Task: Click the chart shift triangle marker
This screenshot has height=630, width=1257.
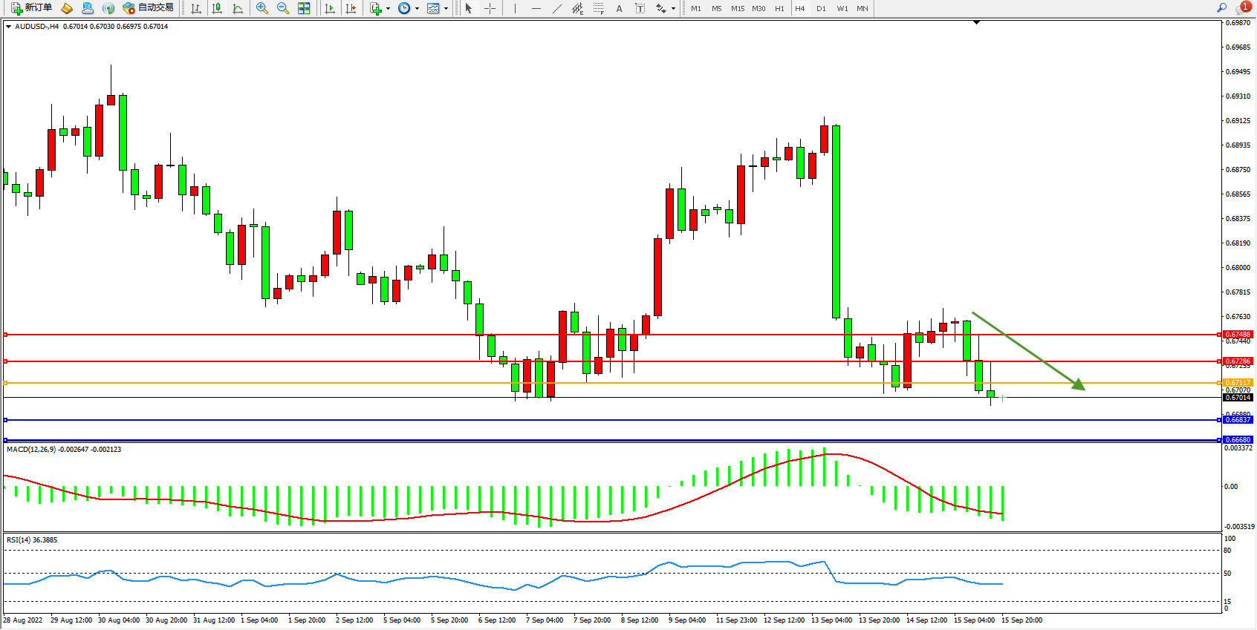Action: [976, 23]
